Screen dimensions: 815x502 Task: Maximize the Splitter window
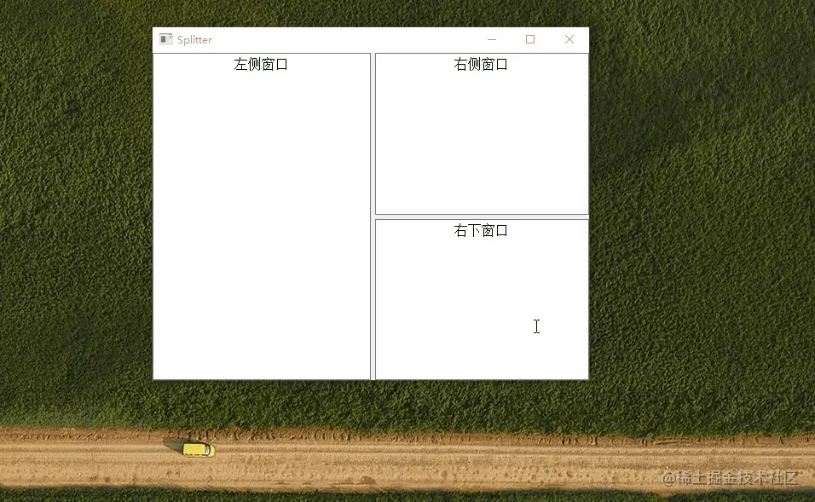tap(530, 39)
